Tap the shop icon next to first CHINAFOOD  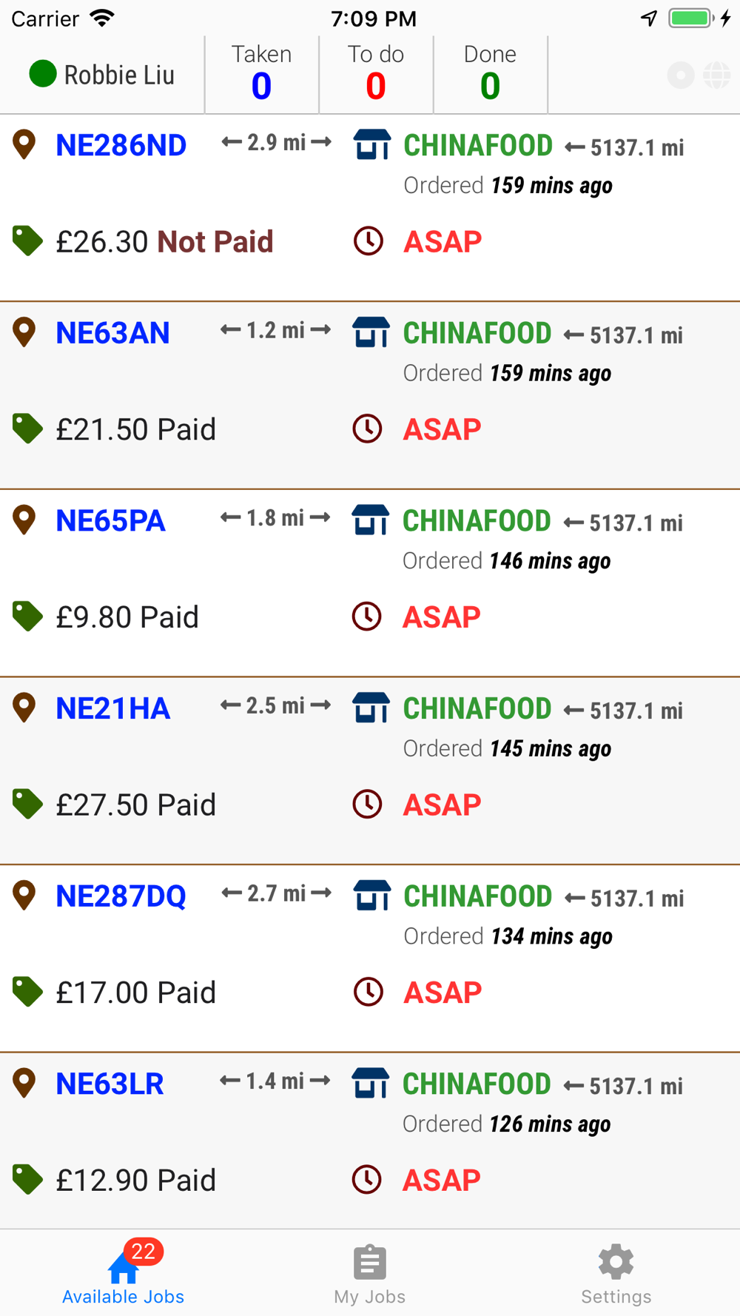(371, 144)
